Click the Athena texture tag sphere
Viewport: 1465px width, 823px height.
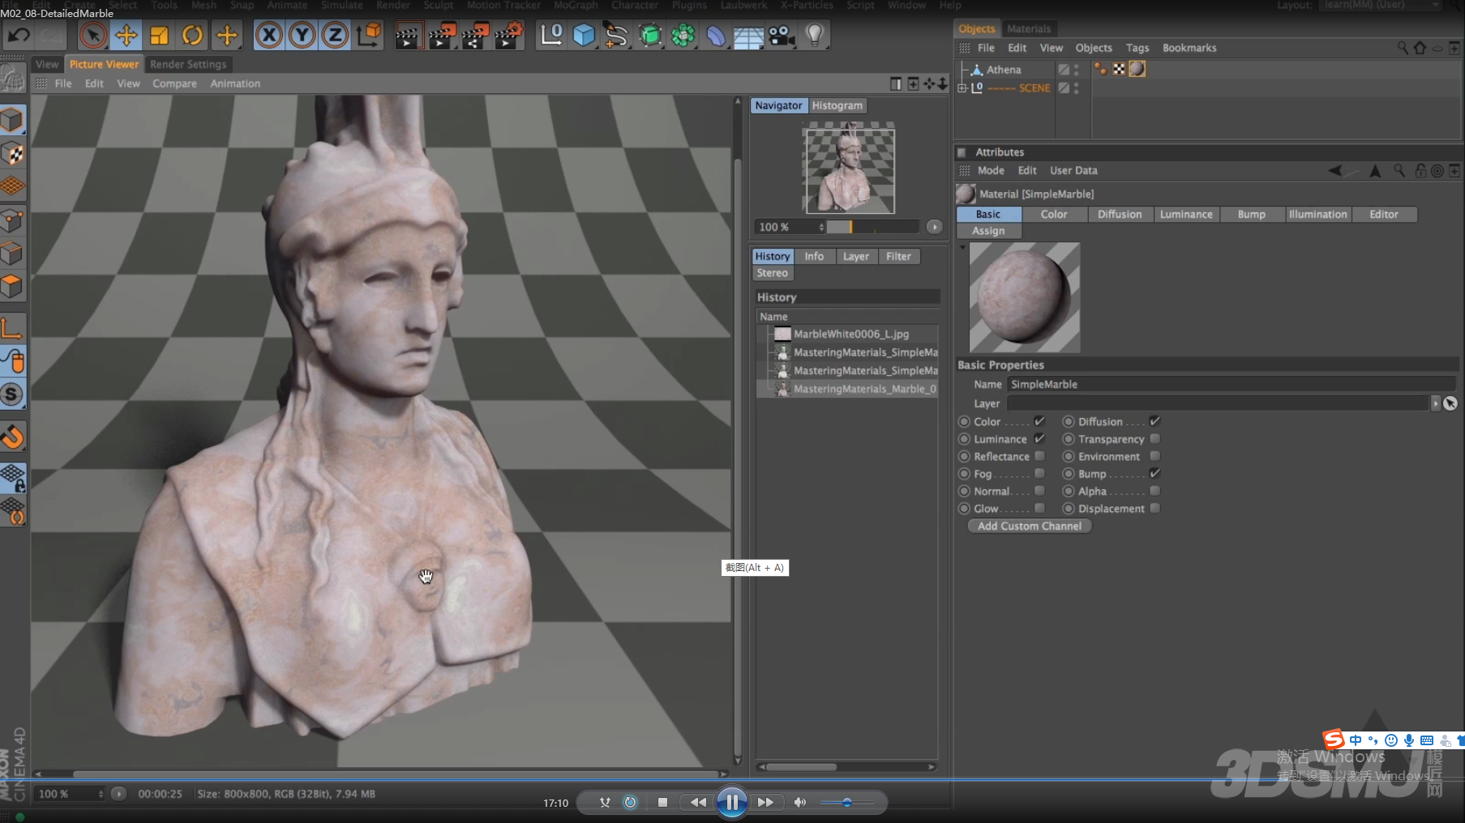pos(1137,69)
